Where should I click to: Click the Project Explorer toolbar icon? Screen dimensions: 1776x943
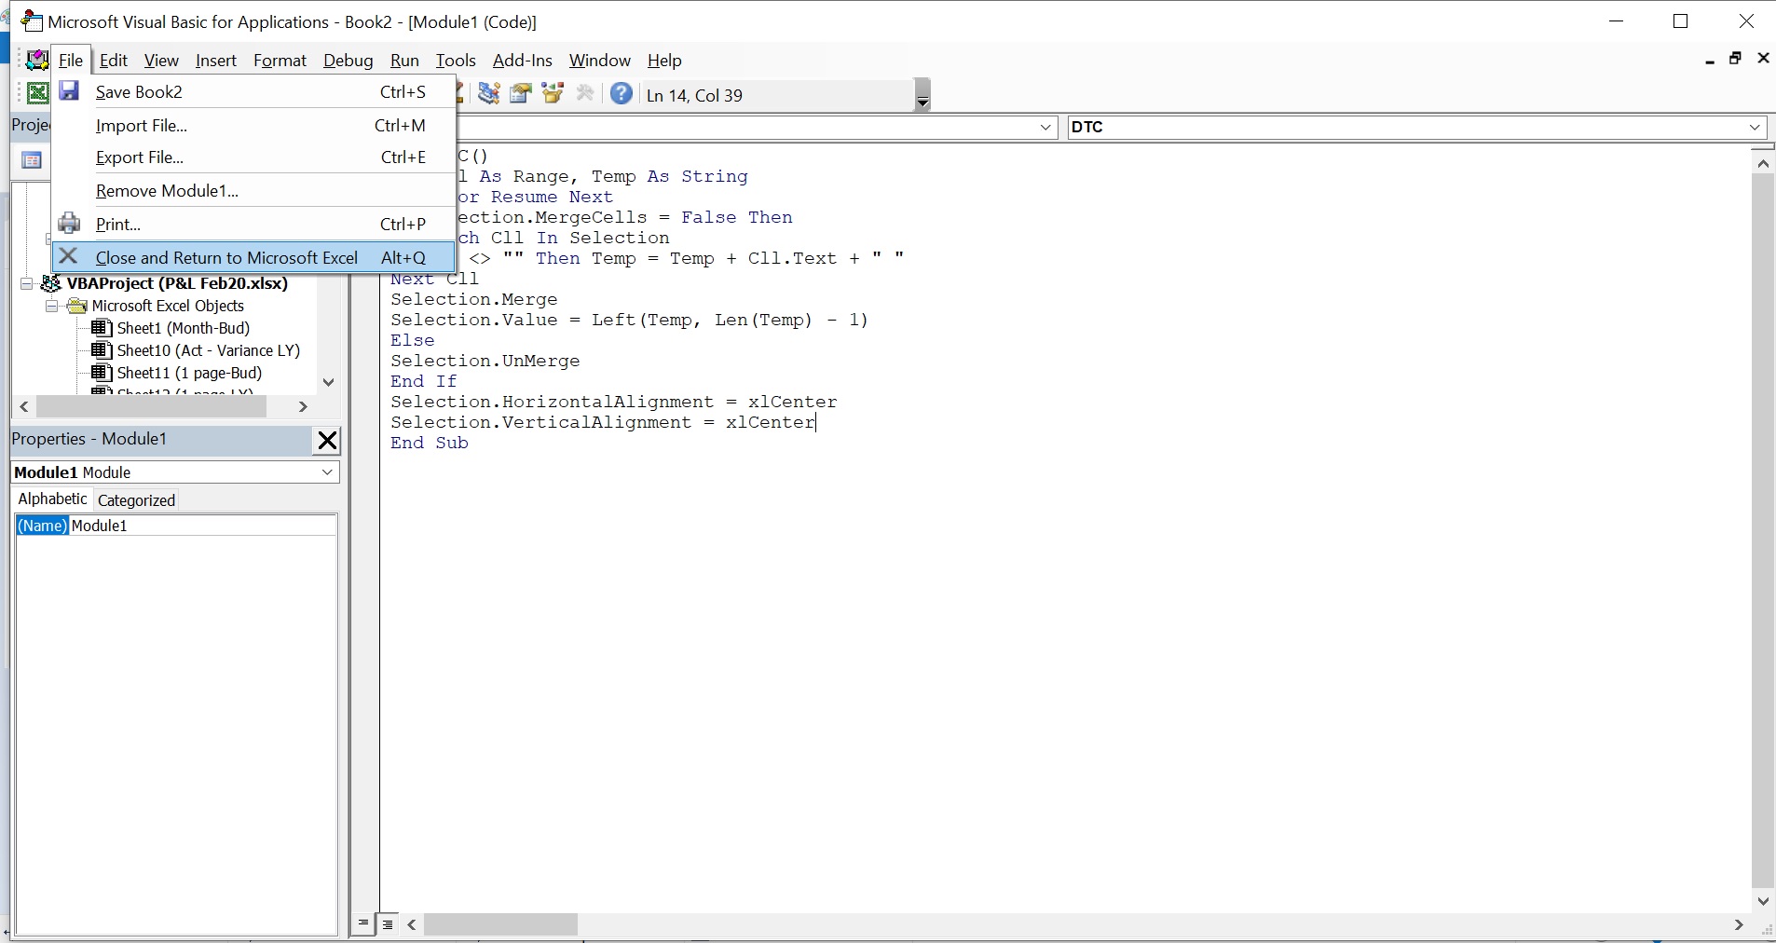point(488,93)
